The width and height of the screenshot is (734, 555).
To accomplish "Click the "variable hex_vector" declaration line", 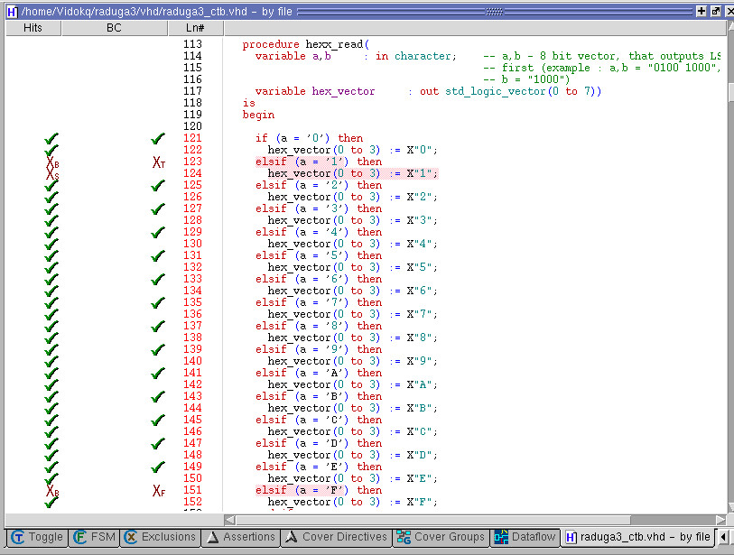I will click(428, 91).
